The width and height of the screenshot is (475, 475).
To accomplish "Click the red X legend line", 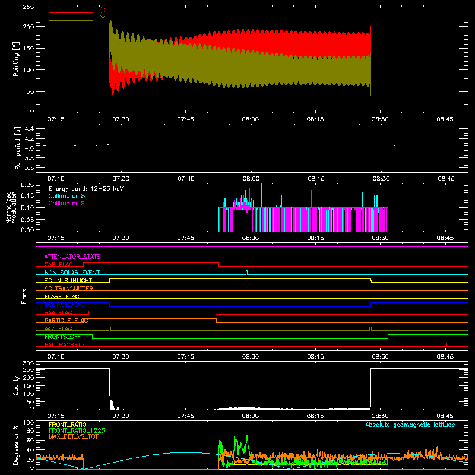I will (x=71, y=12).
